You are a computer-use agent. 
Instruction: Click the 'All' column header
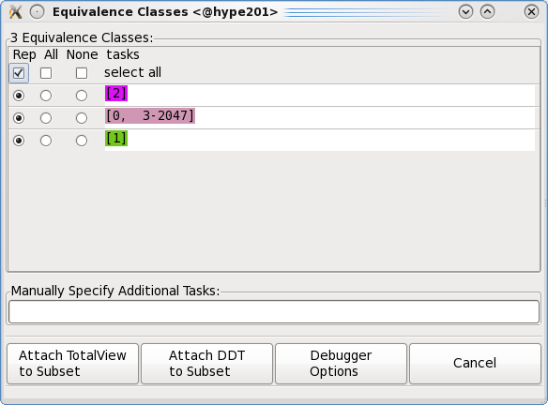[51, 54]
